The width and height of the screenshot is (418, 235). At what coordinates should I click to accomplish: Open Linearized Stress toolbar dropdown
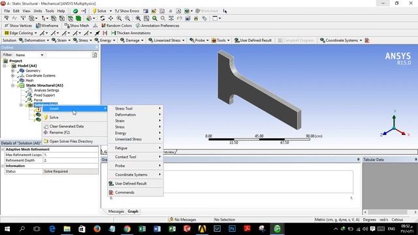pos(167,40)
